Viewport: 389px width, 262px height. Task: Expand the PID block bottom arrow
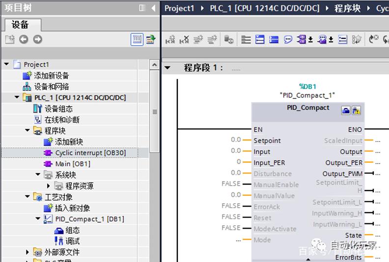click(308, 260)
